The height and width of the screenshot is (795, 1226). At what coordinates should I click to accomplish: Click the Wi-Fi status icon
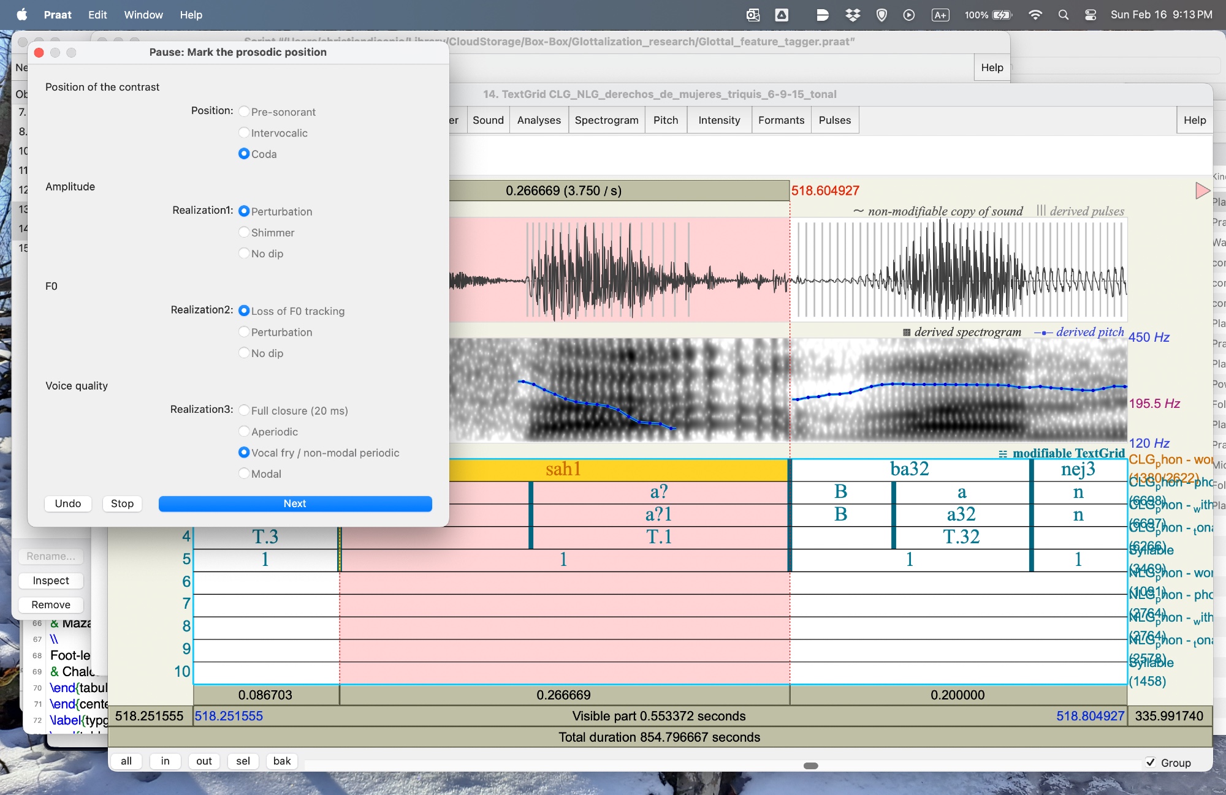[x=1035, y=15]
